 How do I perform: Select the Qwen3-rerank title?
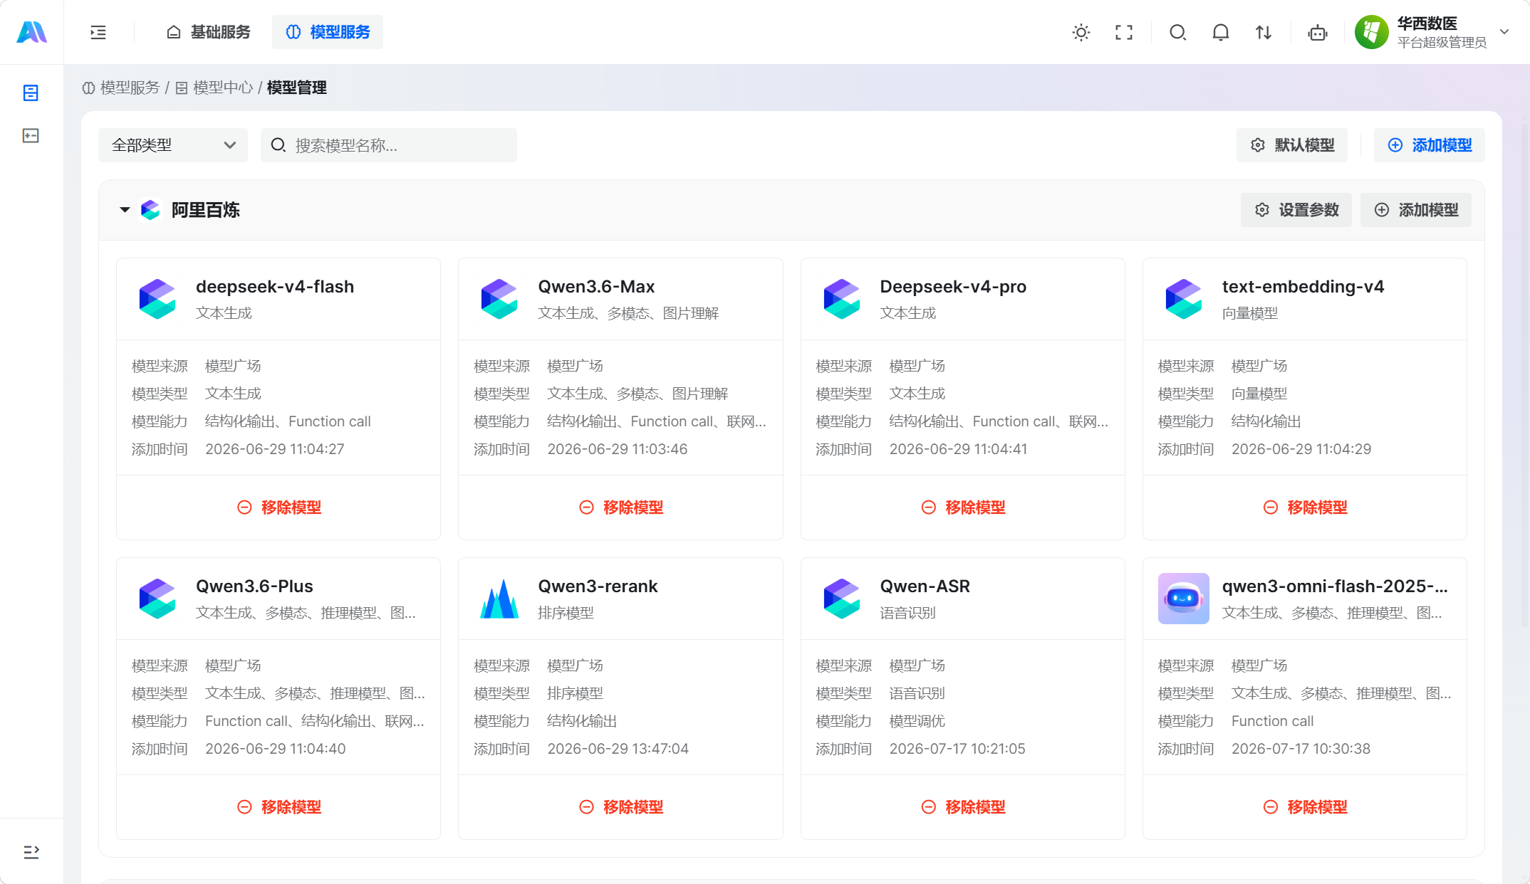click(x=598, y=586)
